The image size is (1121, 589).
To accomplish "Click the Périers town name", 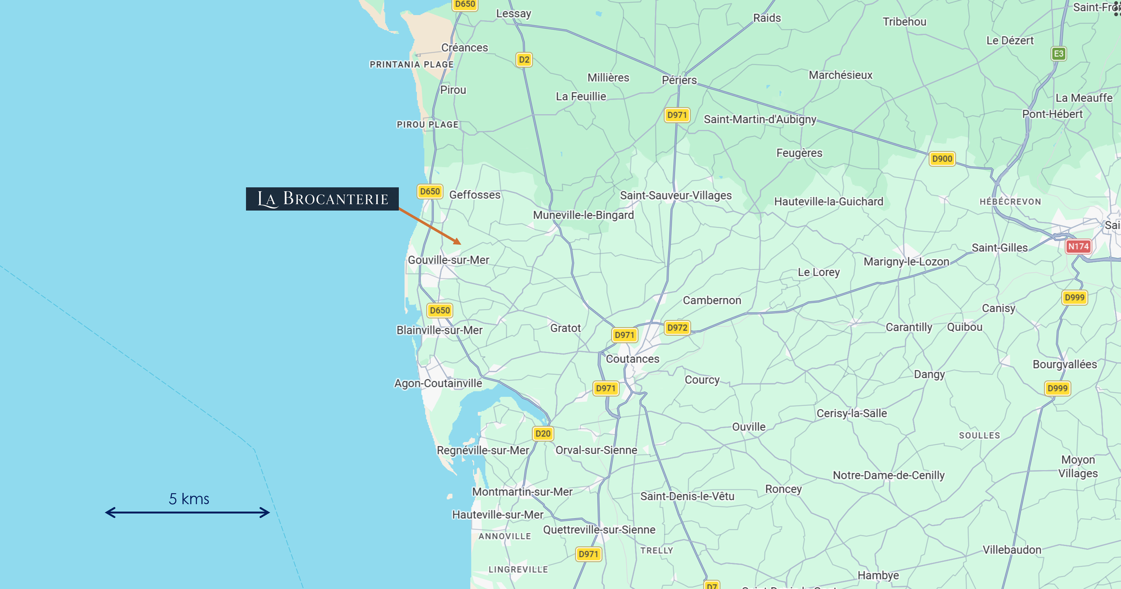I will [679, 80].
